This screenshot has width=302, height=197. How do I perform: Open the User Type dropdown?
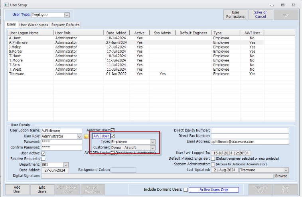(x=67, y=15)
